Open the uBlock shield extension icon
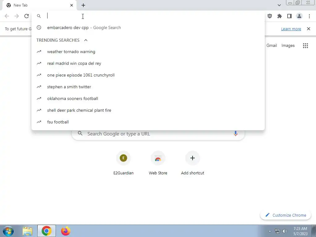The image size is (316, 237). pyautogui.click(x=270, y=16)
